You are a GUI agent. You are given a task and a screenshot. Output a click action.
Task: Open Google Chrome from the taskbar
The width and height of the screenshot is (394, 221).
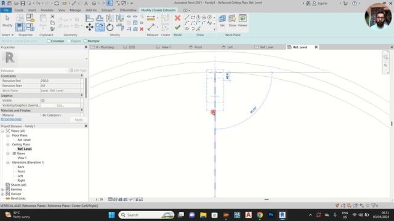260,215
